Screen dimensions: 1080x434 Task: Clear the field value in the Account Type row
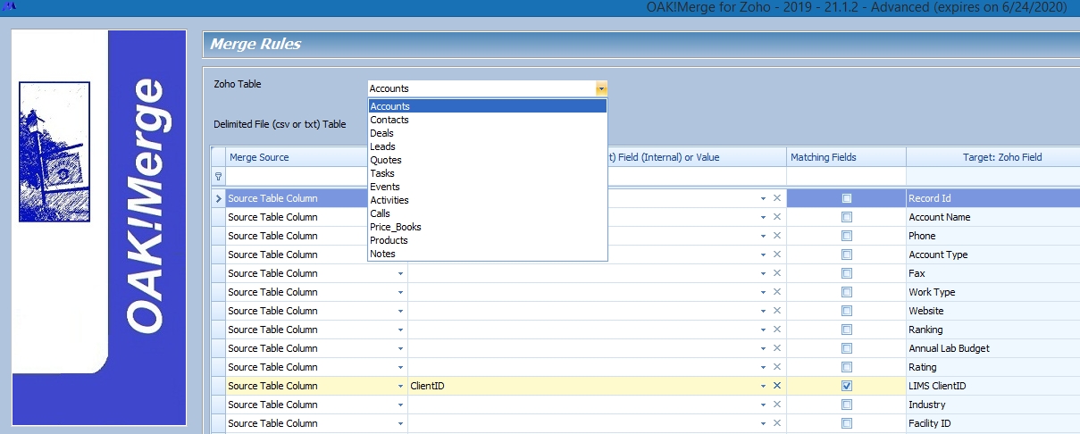776,255
